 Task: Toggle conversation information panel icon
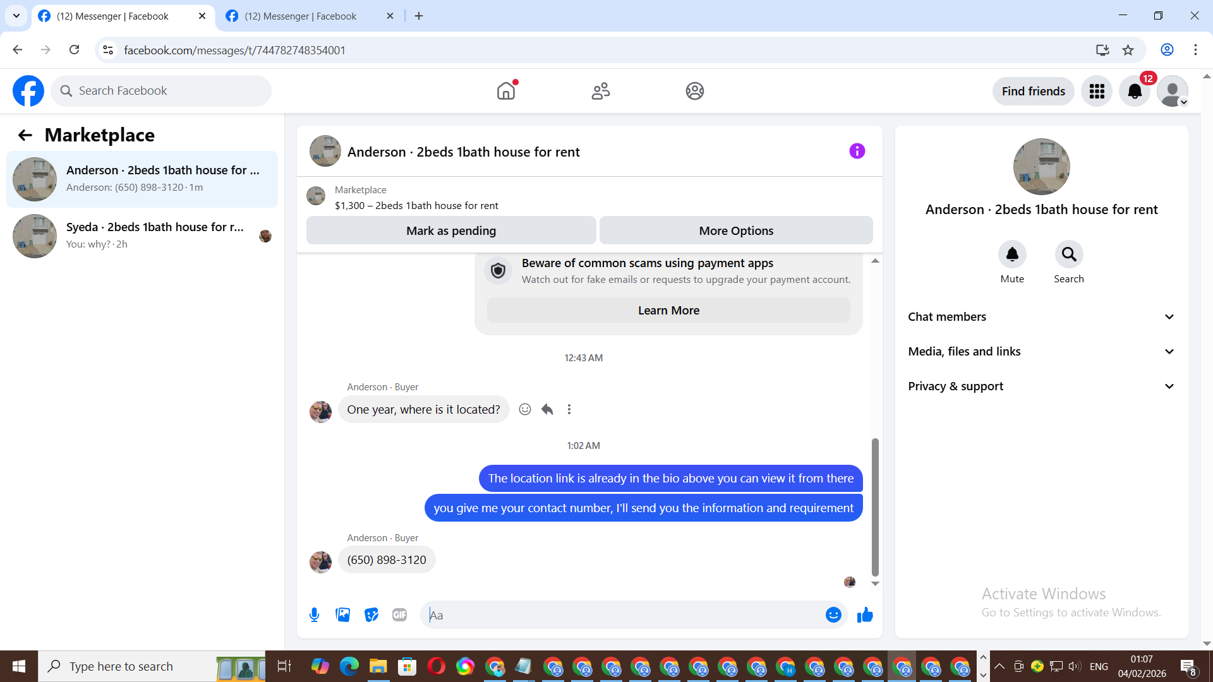[x=857, y=151]
